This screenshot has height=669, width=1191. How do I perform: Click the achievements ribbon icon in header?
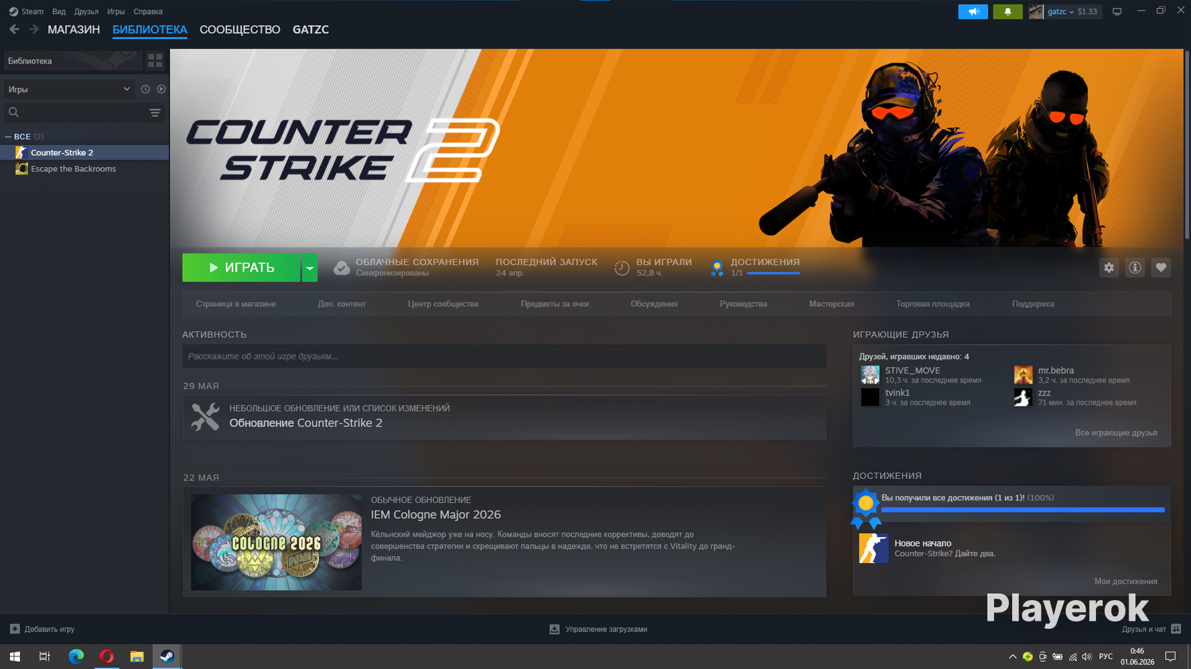pyautogui.click(x=717, y=268)
